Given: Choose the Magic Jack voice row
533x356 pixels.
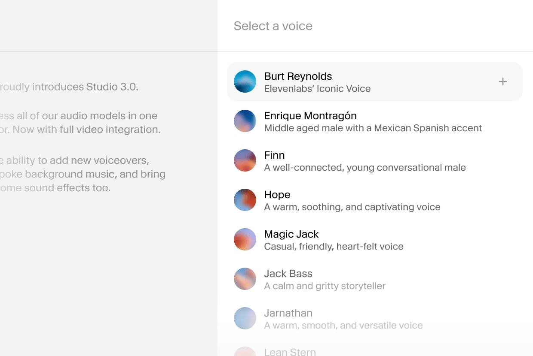Looking at the screenshot, I should pos(334,239).
